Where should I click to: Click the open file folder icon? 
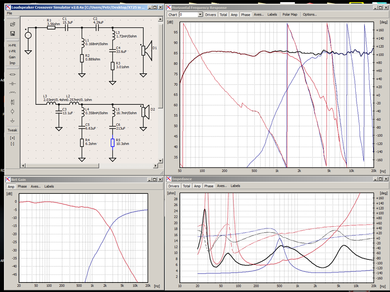pyautogui.click(x=12, y=24)
